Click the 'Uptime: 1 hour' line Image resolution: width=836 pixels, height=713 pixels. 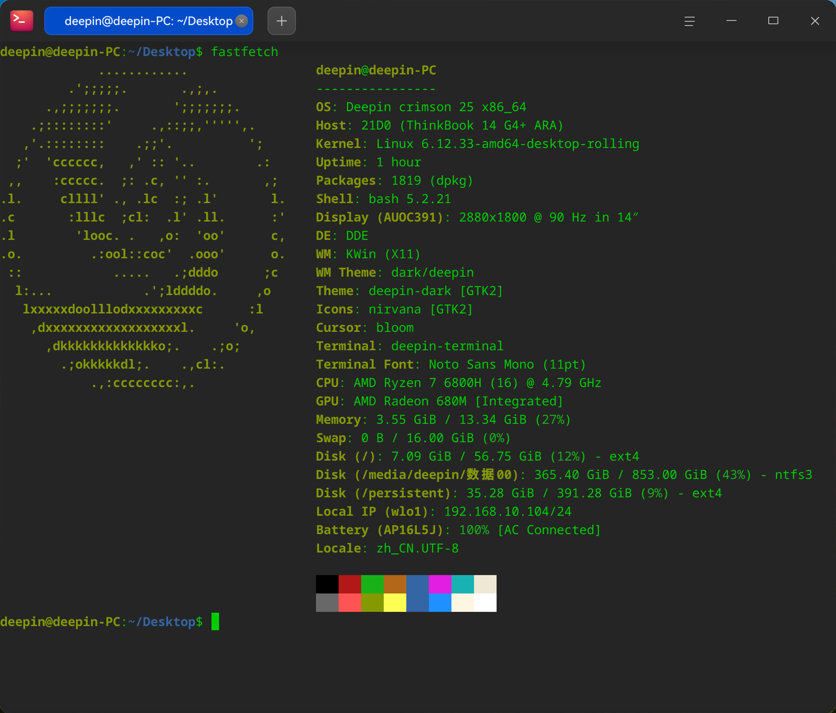tap(369, 162)
